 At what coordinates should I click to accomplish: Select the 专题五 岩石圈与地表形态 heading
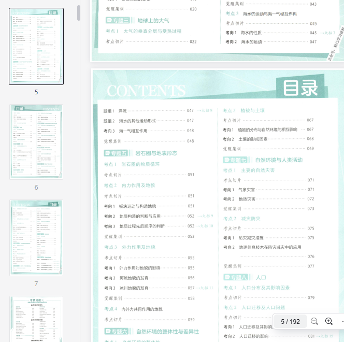[x=140, y=153]
